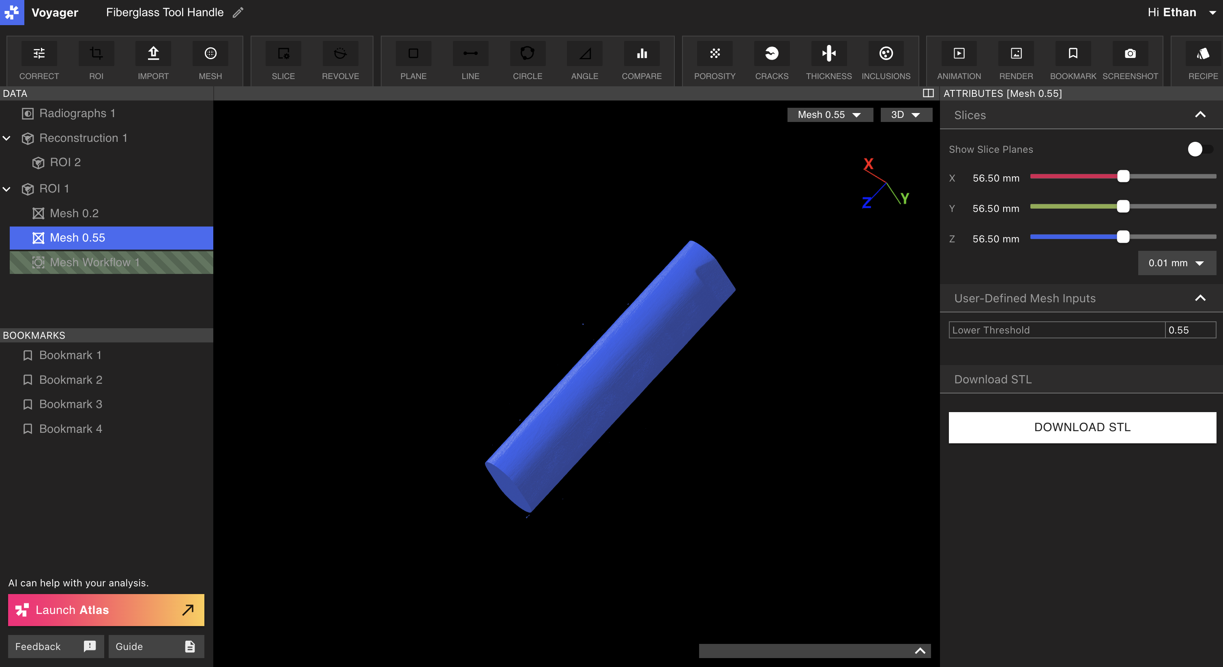Click the X slice position slider handle
Screen dimensions: 1223x667
pos(1123,176)
